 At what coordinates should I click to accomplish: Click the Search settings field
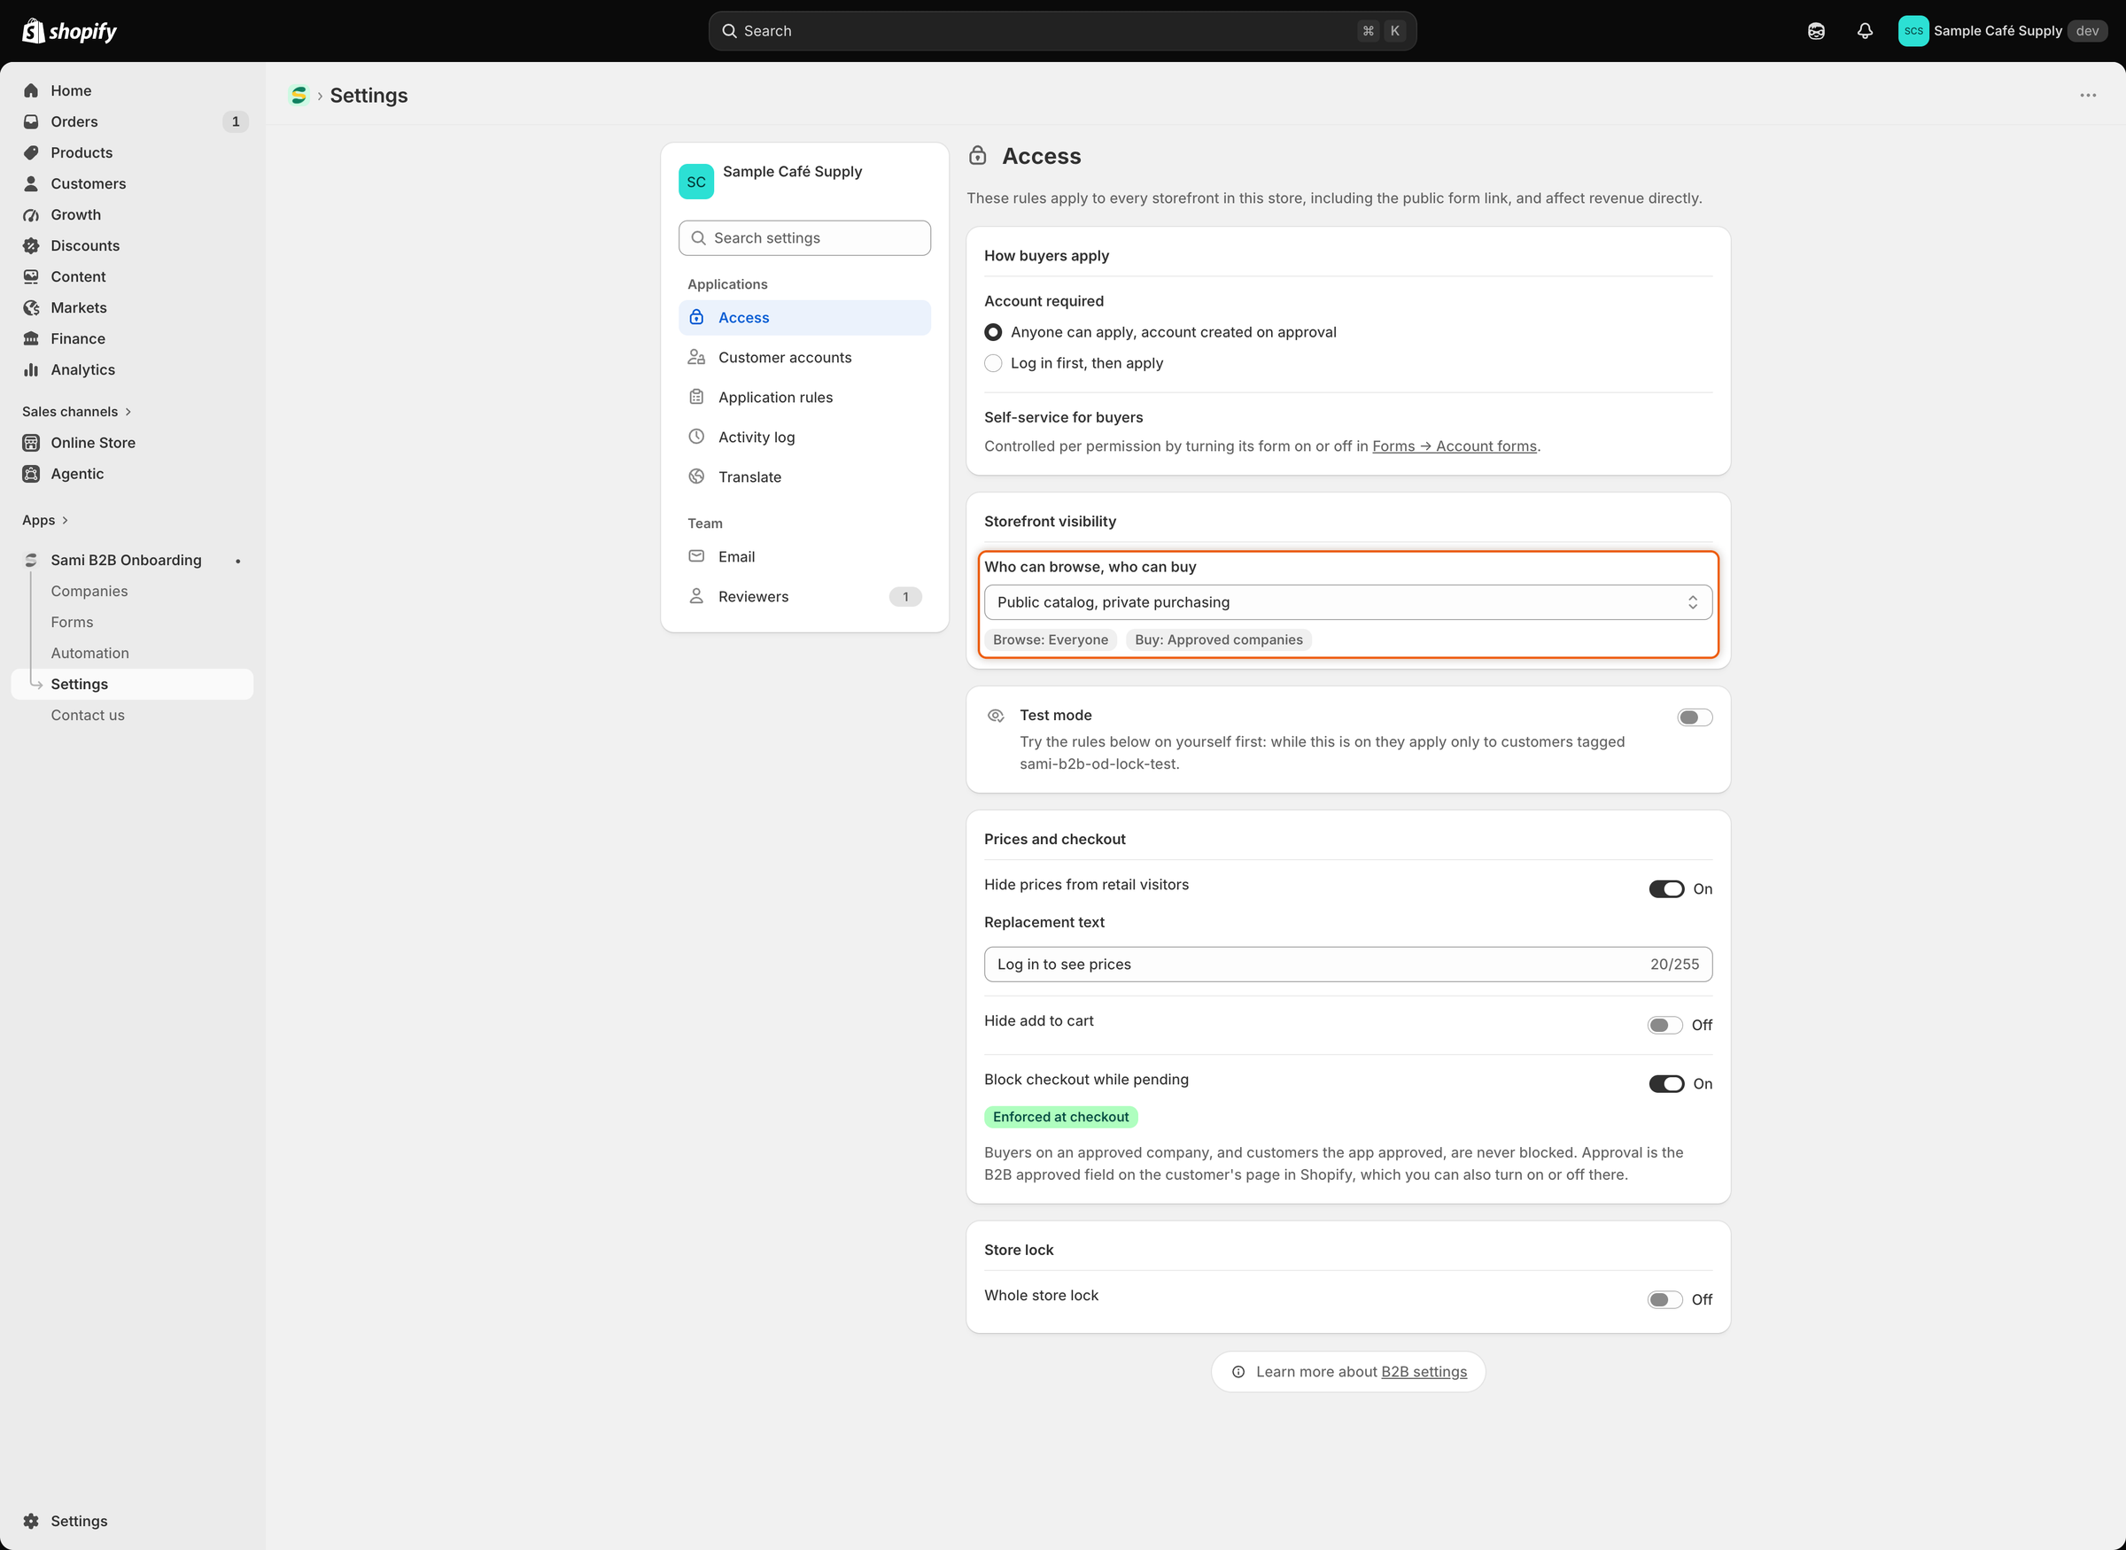804,237
